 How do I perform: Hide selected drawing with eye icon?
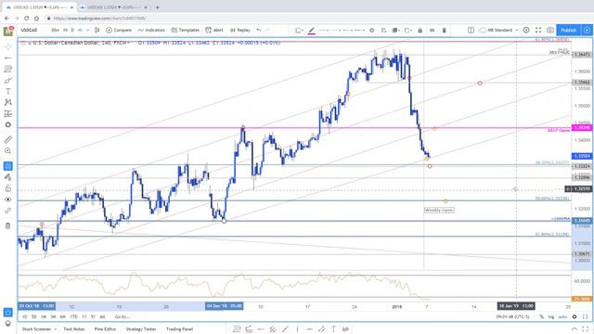[x=432, y=31]
